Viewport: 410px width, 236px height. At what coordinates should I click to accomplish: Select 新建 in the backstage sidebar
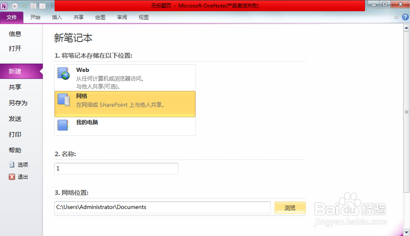point(21,71)
